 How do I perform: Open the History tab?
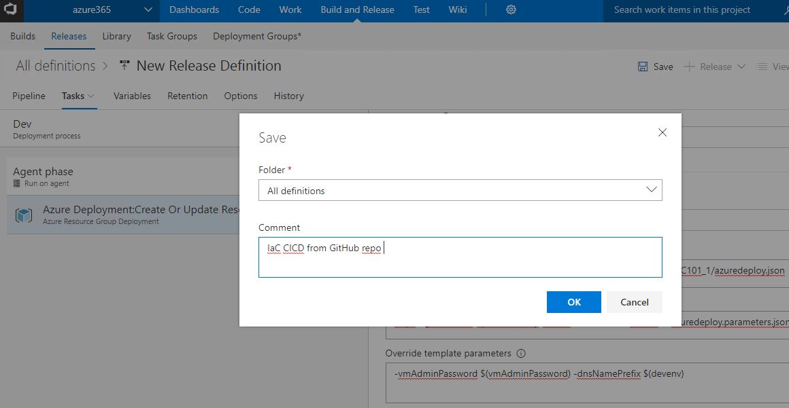[289, 96]
